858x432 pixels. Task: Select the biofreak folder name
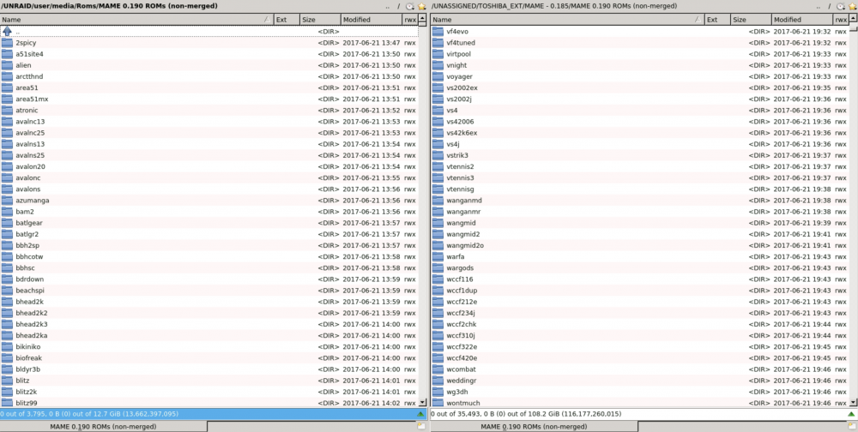(29, 358)
